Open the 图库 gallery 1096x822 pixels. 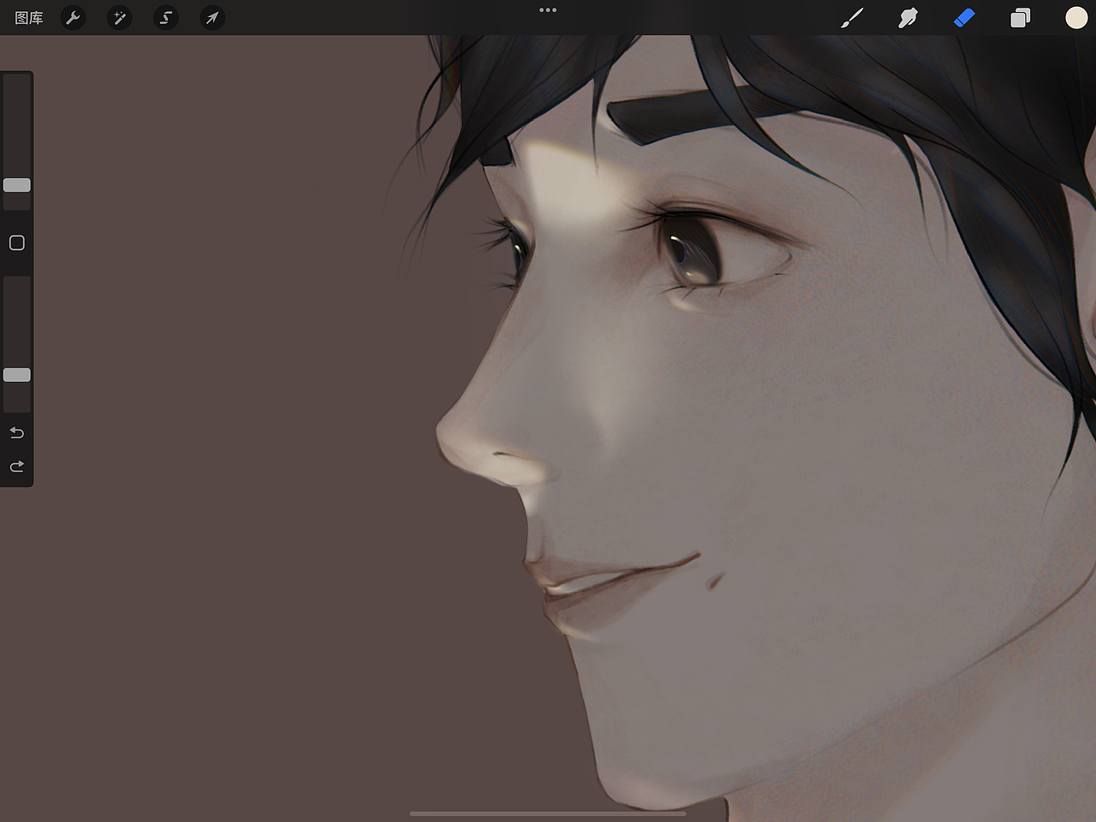29,18
